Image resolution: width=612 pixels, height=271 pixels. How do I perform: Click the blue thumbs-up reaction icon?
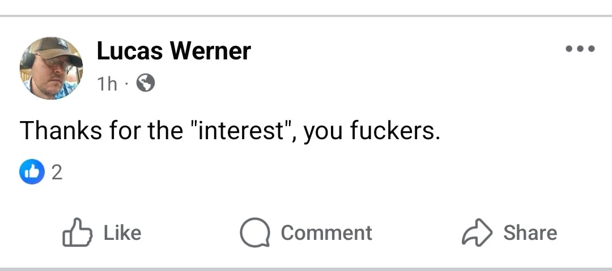[32, 173]
